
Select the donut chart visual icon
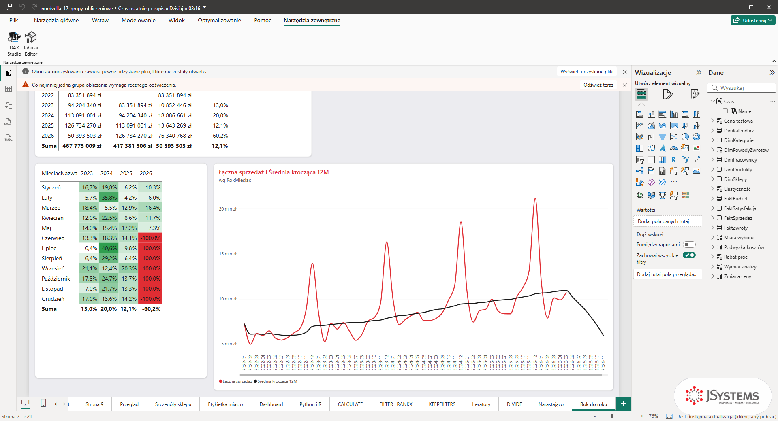[697, 137]
